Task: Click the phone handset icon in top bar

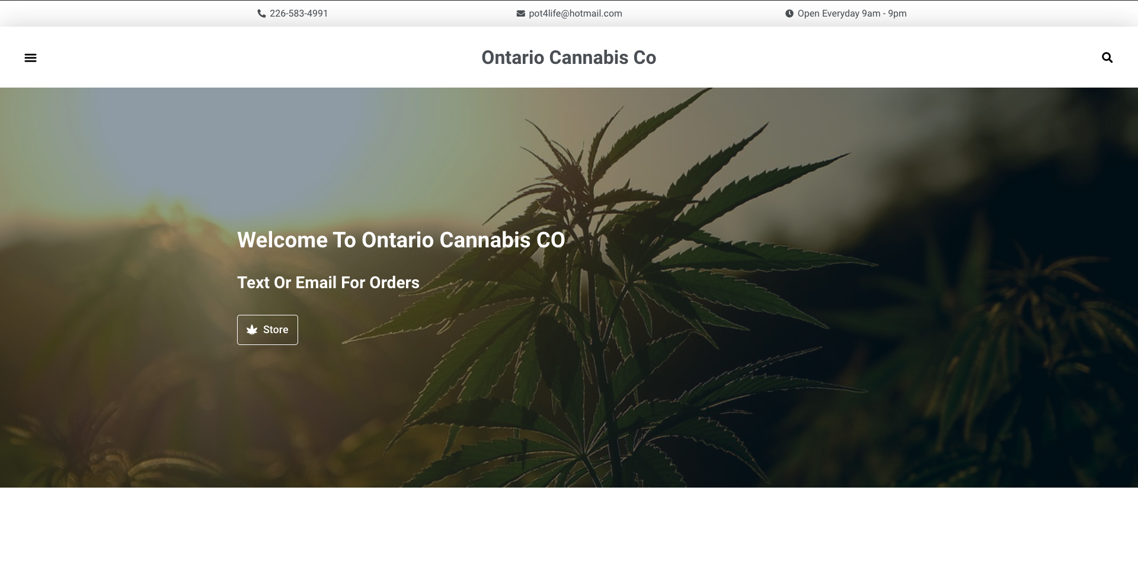Action: coord(261,14)
